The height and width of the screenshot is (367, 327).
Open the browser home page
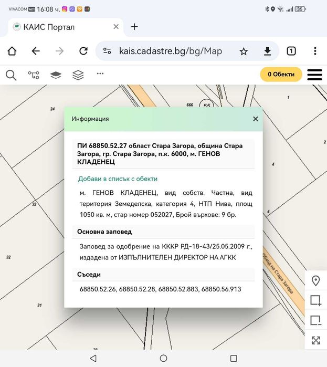pyautogui.click(x=12, y=51)
